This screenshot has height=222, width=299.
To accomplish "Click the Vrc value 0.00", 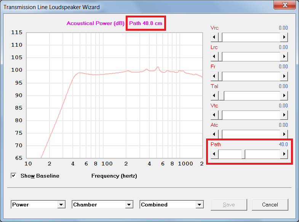I will [283, 28].
